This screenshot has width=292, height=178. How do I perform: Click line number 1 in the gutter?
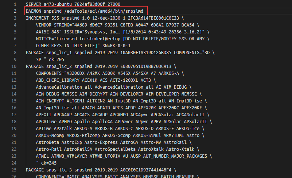point(15,4)
